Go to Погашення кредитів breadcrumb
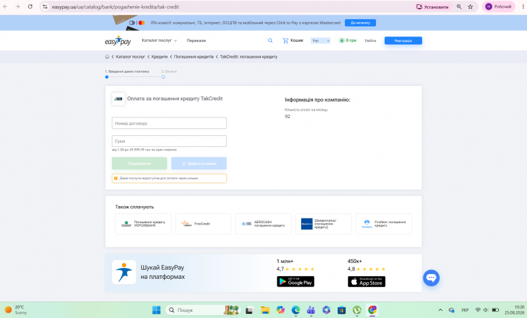 click(194, 56)
